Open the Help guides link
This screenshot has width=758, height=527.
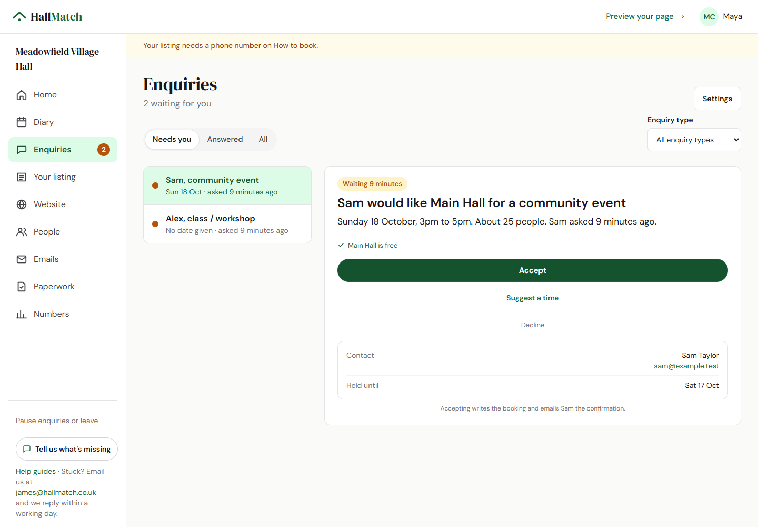pyautogui.click(x=36, y=471)
